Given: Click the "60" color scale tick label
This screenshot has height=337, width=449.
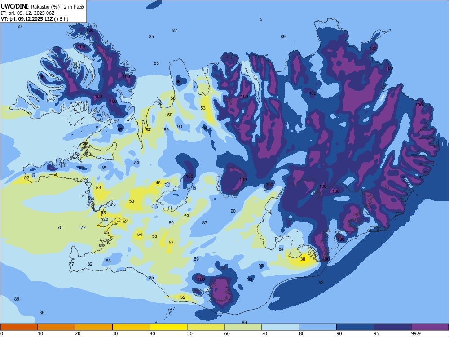Looking at the screenshot, I should point(227,333).
